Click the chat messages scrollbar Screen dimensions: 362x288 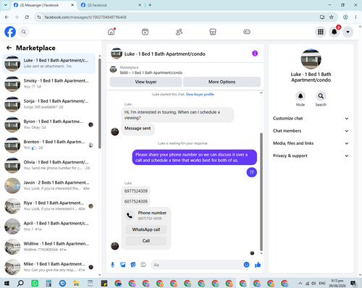tap(261, 192)
